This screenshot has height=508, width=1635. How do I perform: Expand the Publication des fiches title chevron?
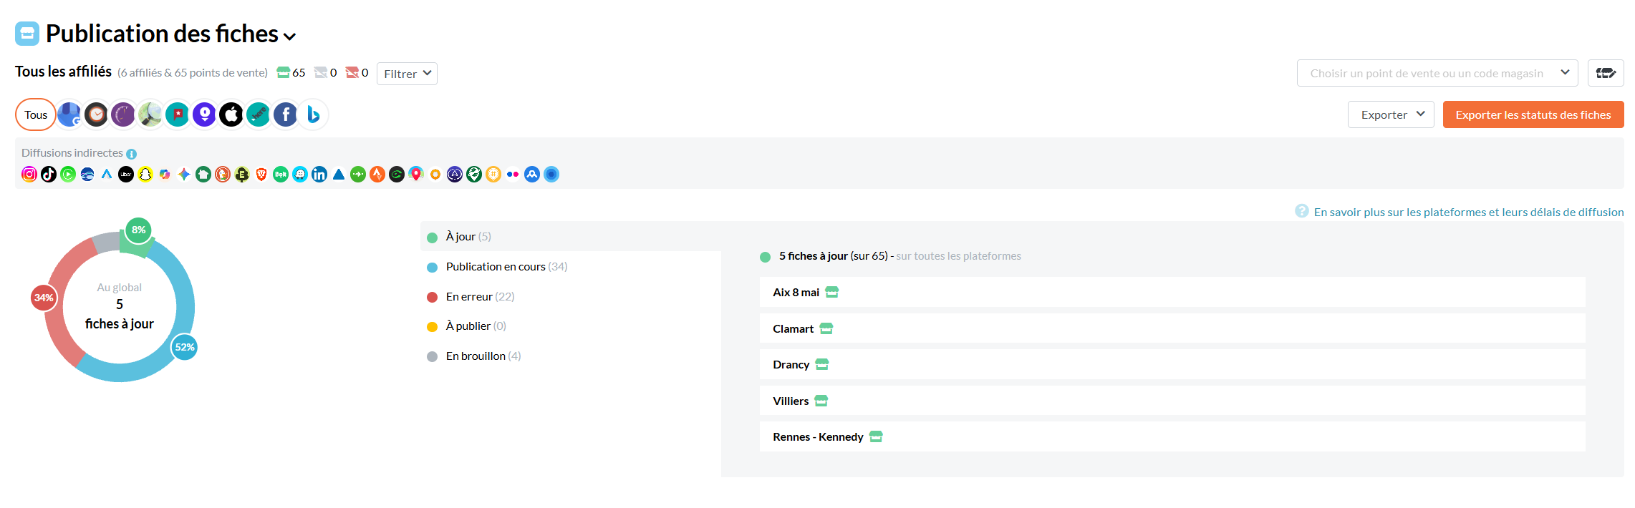pos(290,36)
